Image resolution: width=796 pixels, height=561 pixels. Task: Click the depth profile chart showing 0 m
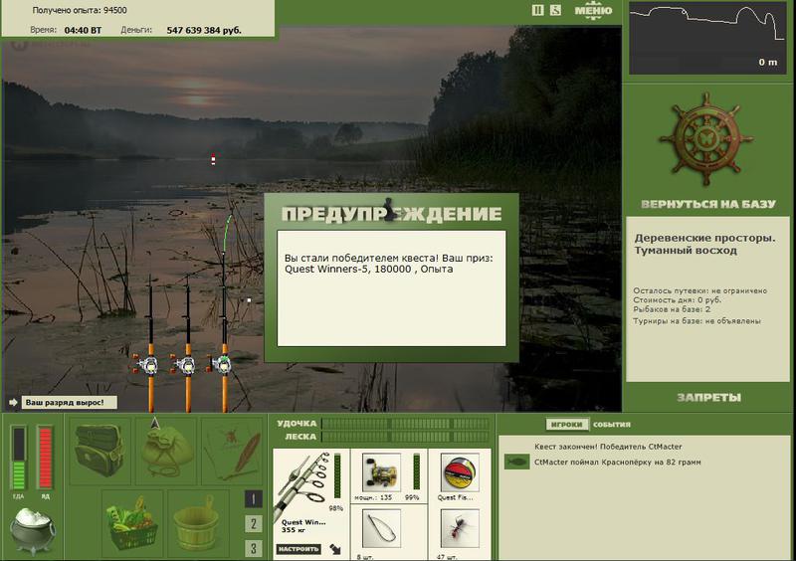pyautogui.click(x=707, y=38)
